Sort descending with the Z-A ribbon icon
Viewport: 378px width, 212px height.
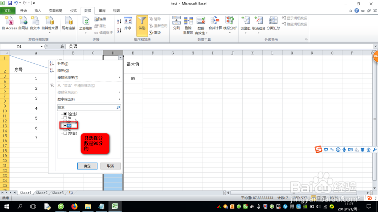[x=119, y=30]
